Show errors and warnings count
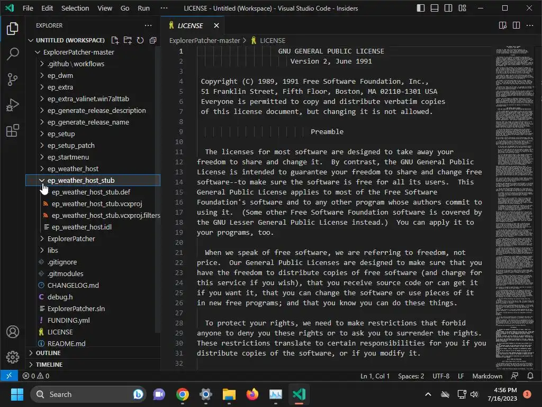Viewport: 542px width, 407px height. click(x=36, y=376)
